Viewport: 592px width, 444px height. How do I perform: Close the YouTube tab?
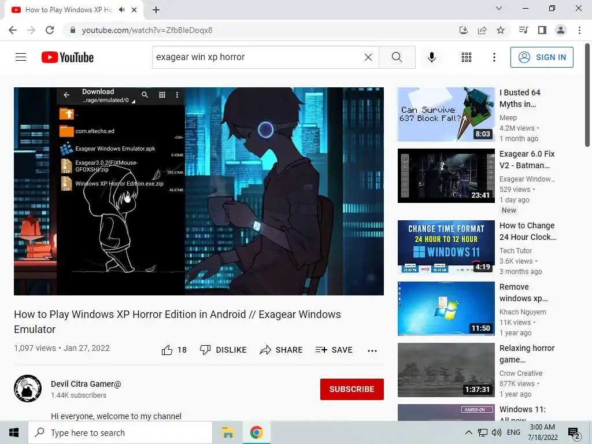[134, 10]
